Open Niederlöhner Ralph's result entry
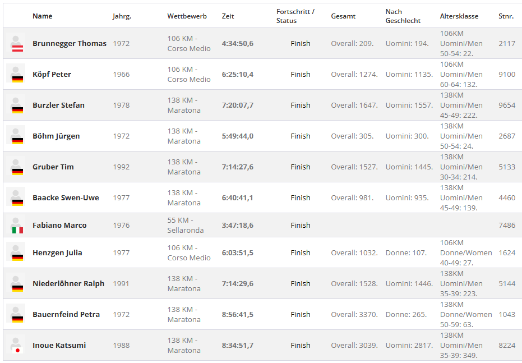Screen dimensions: 522x363 click(x=68, y=284)
